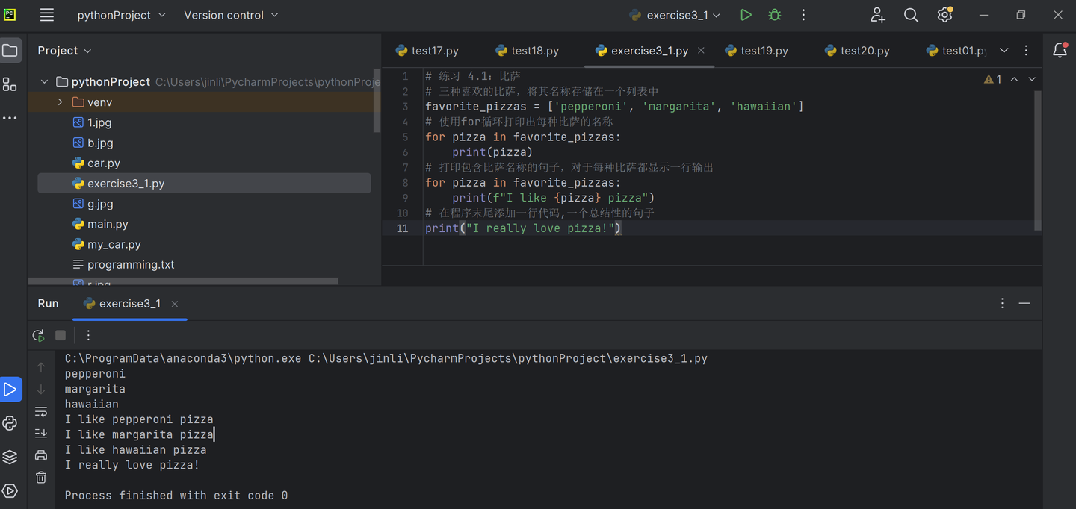Close the exercise3_1.py editor tab
This screenshot has height=509, width=1076.
(x=701, y=51)
